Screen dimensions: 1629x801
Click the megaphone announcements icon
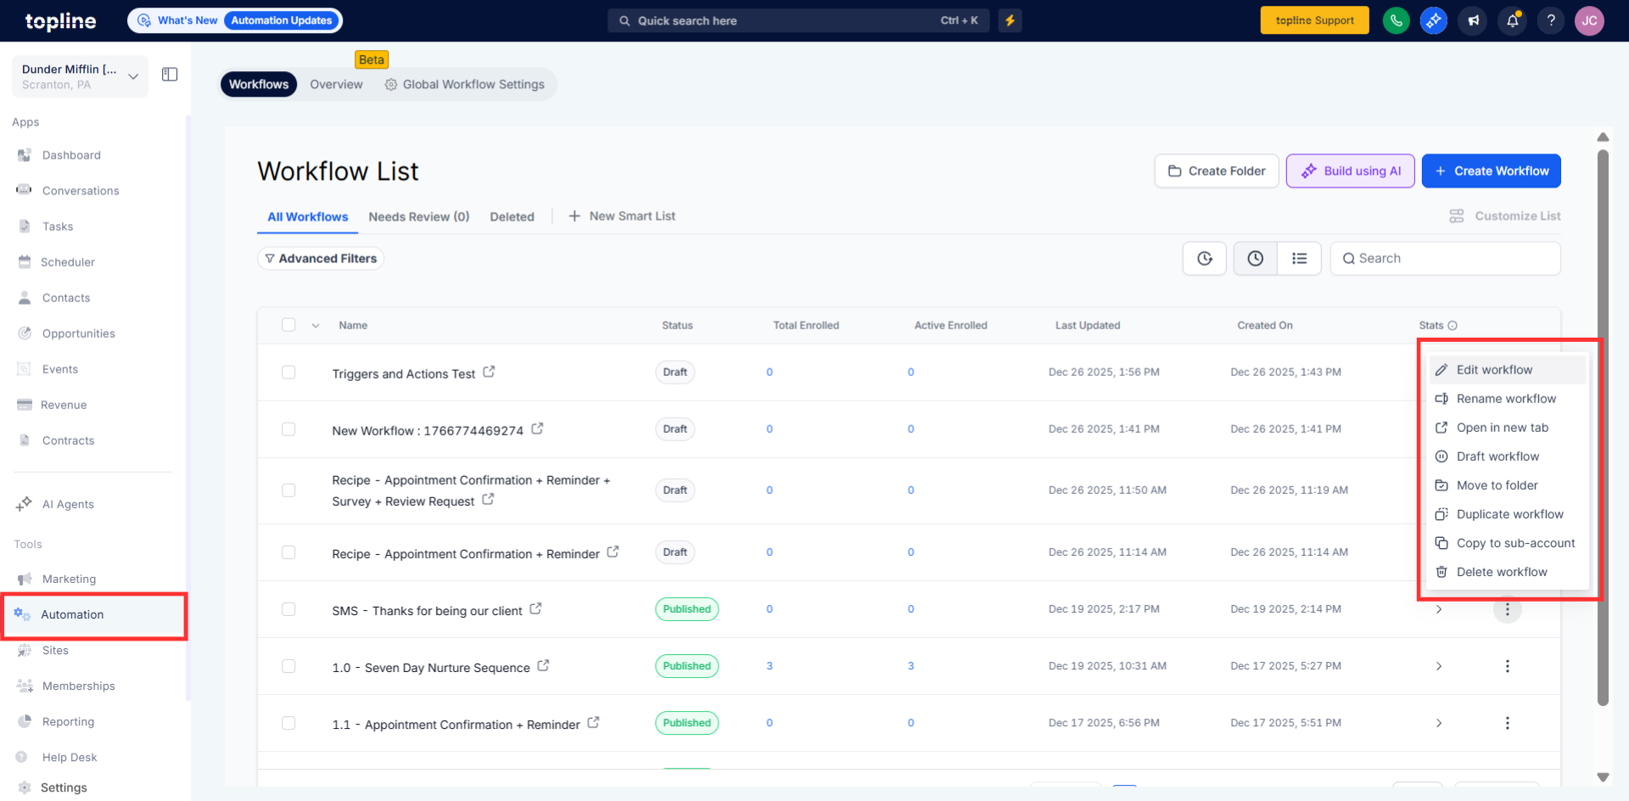[x=1473, y=20]
